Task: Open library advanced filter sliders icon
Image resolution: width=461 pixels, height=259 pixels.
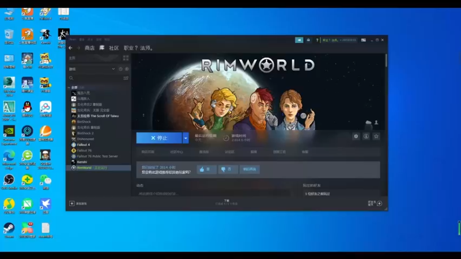Action: (126, 78)
